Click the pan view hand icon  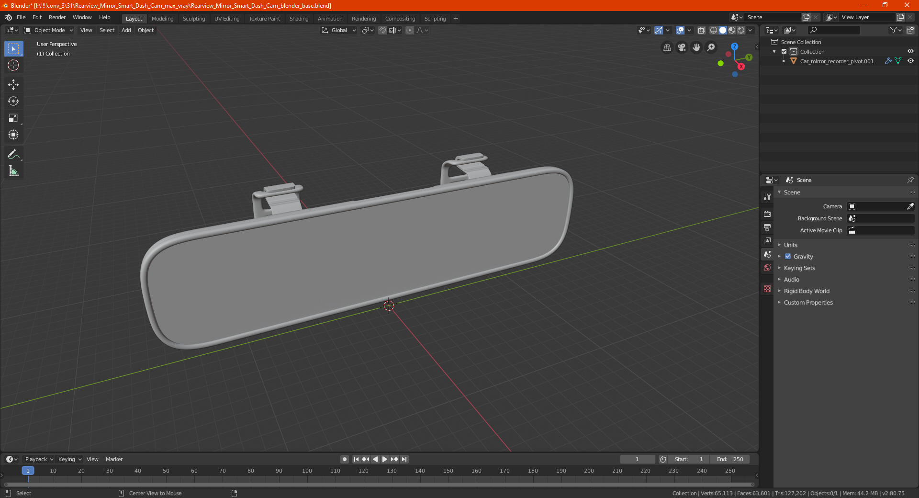click(696, 47)
